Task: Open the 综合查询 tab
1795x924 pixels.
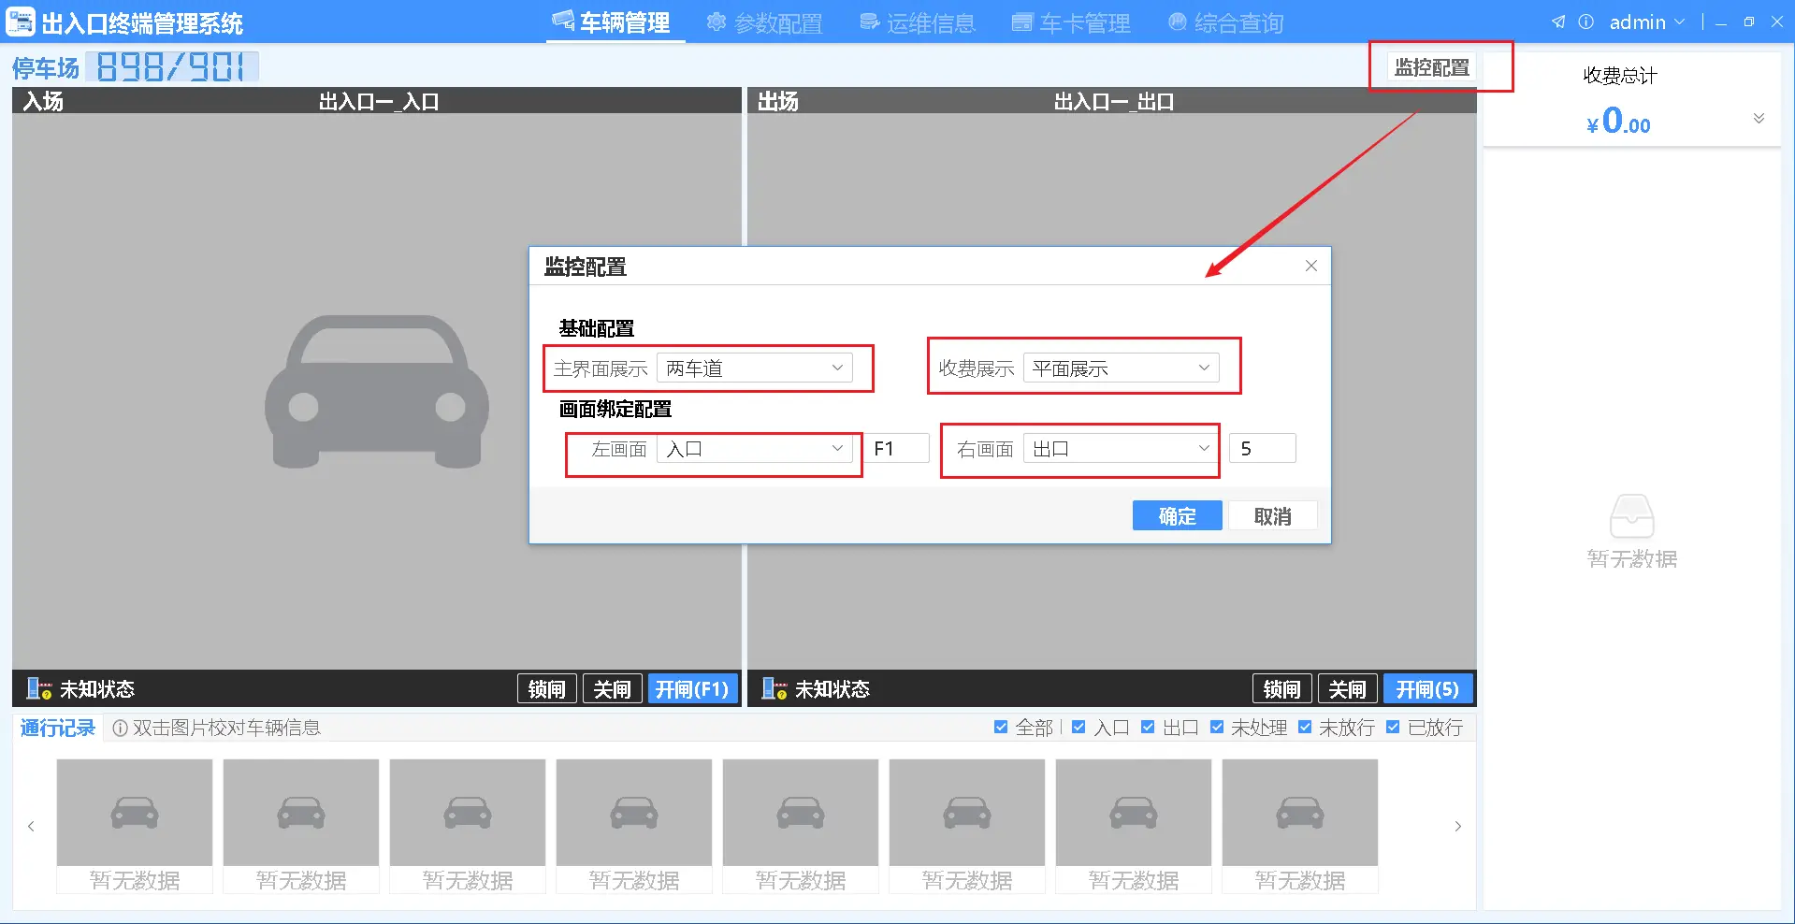Action: tap(1225, 22)
